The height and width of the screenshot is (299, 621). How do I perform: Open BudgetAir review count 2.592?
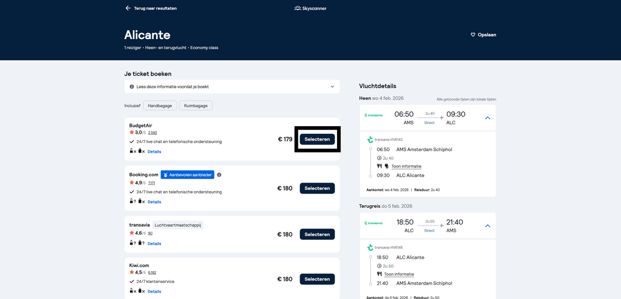(x=152, y=133)
